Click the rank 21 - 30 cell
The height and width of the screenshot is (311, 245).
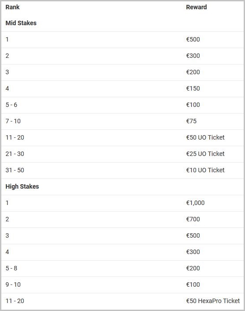pyautogui.click(x=15, y=154)
